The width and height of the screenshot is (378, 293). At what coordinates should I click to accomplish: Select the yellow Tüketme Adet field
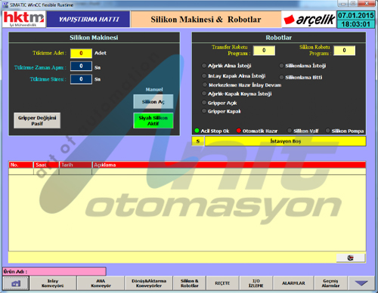81,53
